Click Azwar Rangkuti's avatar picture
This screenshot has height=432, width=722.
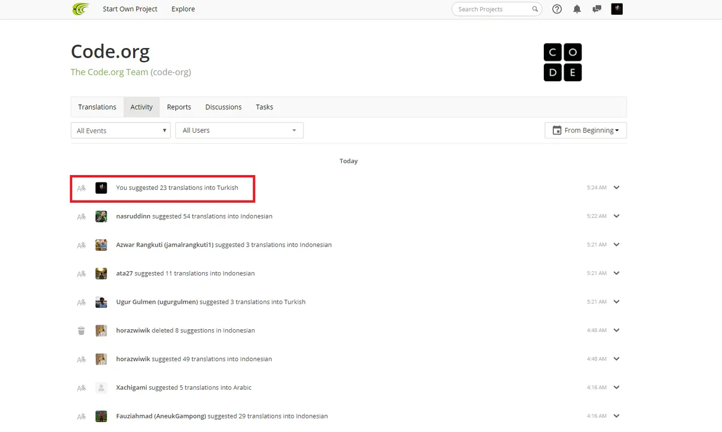(101, 245)
